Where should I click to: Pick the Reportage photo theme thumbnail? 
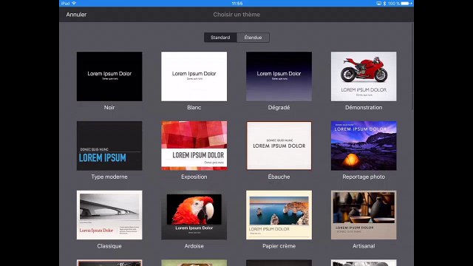click(364, 146)
